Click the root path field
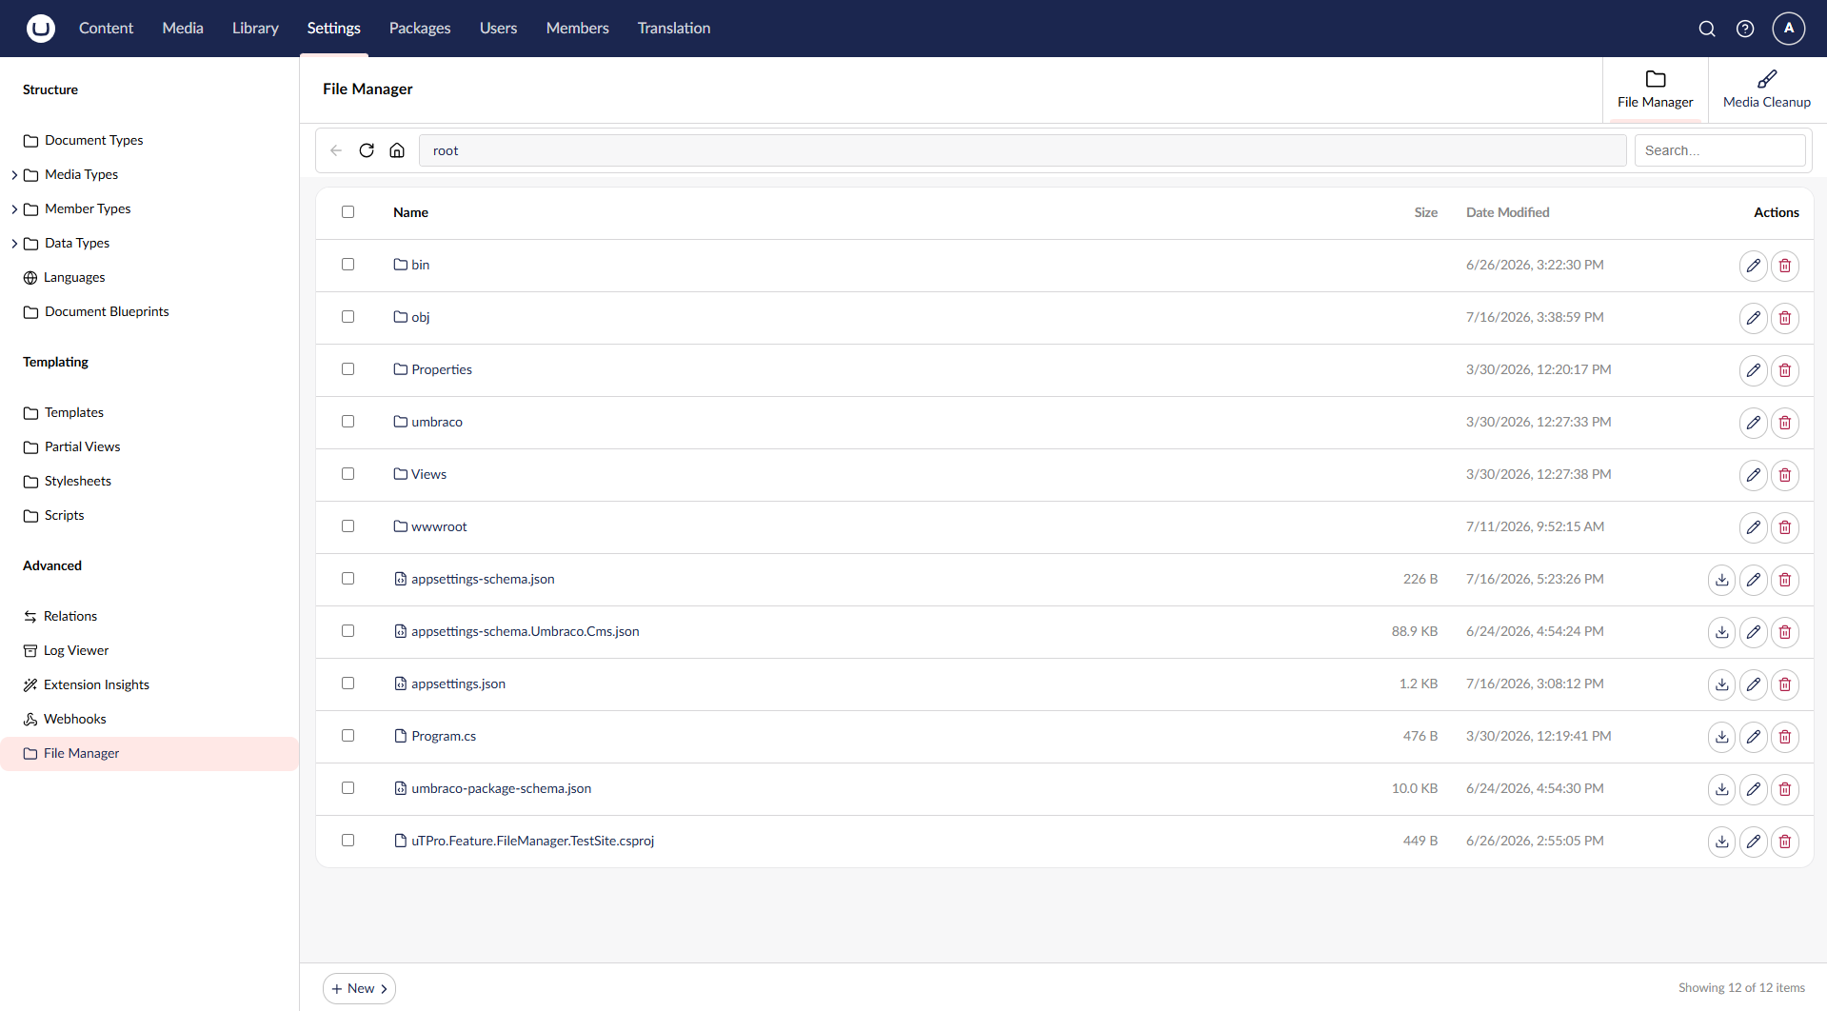 coord(1023,150)
